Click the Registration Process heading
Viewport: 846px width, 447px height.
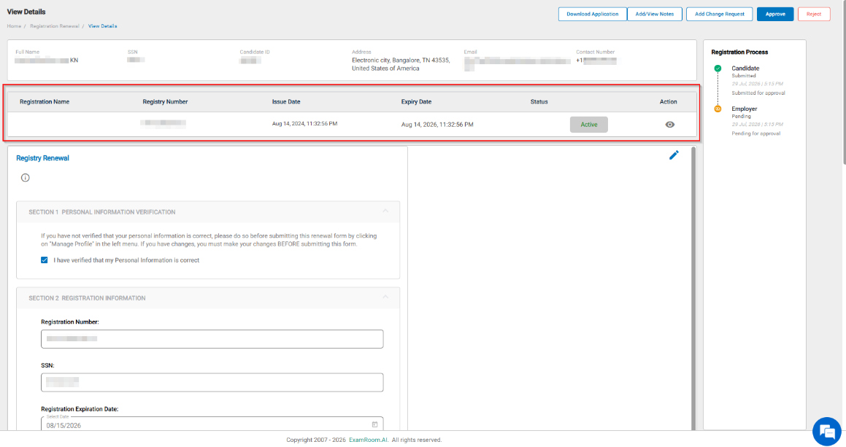pyautogui.click(x=739, y=53)
